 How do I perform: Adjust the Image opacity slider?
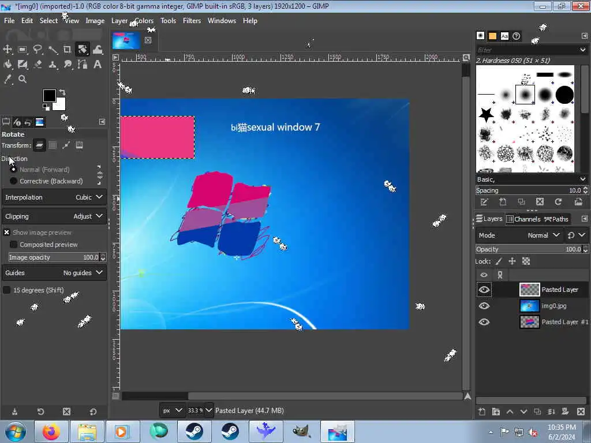[x=57, y=257]
